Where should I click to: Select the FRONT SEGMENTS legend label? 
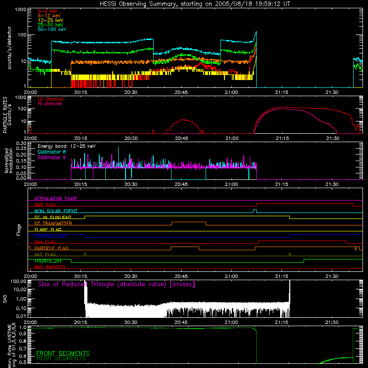pyautogui.click(x=63, y=353)
